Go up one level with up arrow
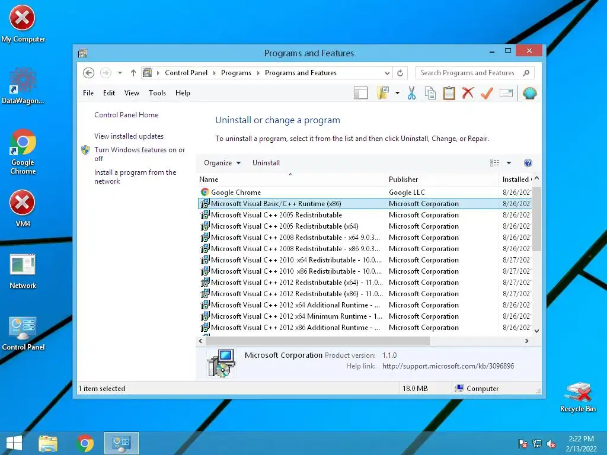Image resolution: width=607 pixels, height=455 pixels. pos(133,73)
